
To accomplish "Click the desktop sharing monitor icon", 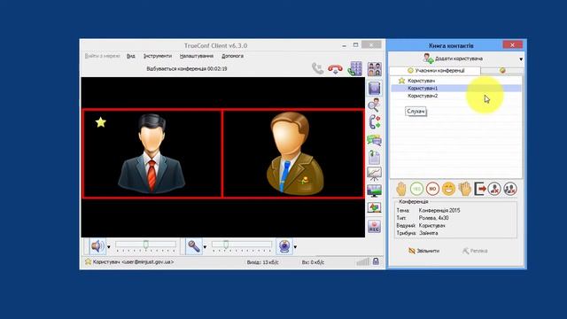I will click(374, 191).
